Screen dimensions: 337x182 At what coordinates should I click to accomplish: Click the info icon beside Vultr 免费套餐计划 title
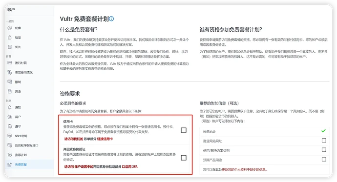pyautogui.click(x=111, y=19)
